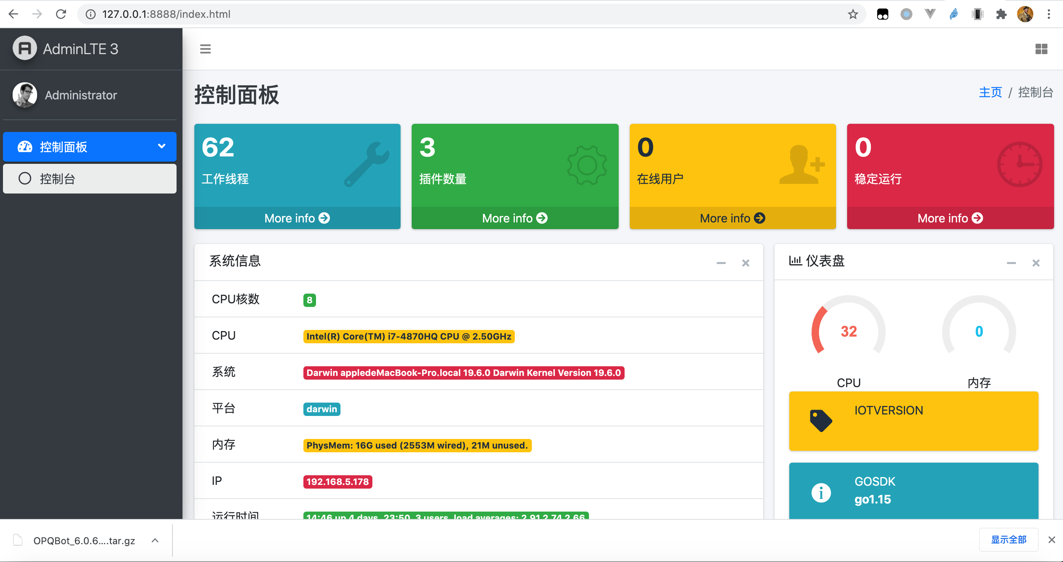Image resolution: width=1063 pixels, height=562 pixels.
Task: Click the browser forward arrow
Action: tap(37, 14)
